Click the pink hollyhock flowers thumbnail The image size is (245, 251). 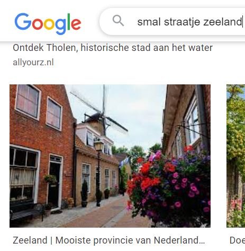click(x=237, y=211)
